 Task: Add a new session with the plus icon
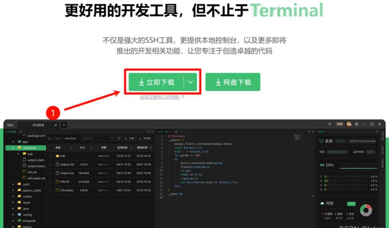(64, 125)
